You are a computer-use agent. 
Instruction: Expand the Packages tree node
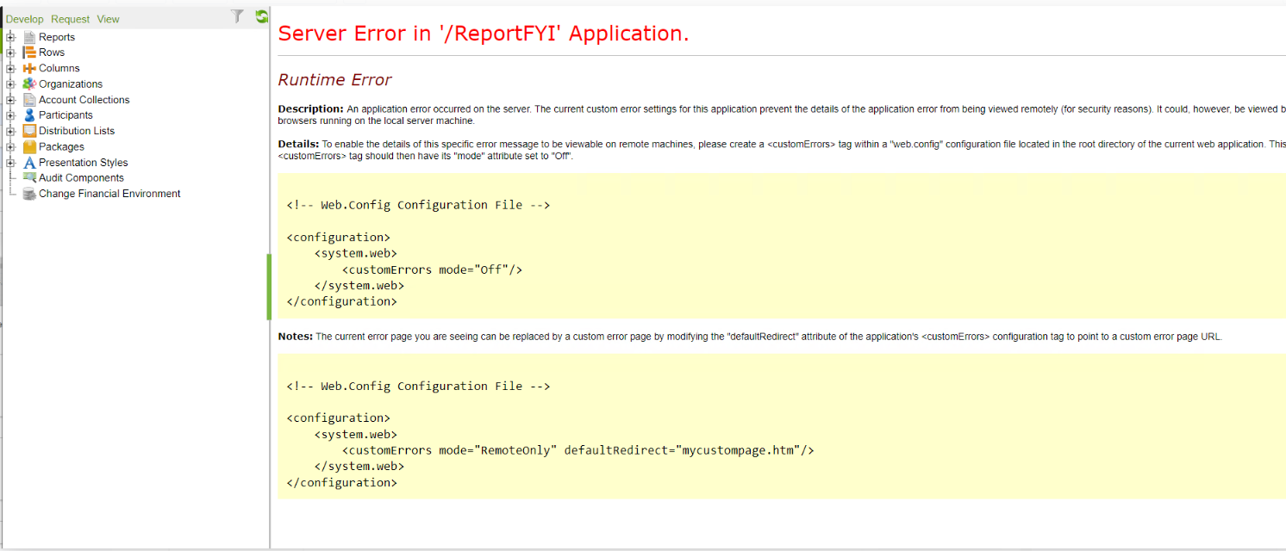tap(11, 146)
